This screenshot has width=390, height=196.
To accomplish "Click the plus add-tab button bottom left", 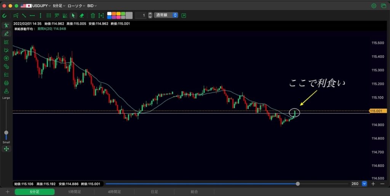I will click(x=8, y=192).
